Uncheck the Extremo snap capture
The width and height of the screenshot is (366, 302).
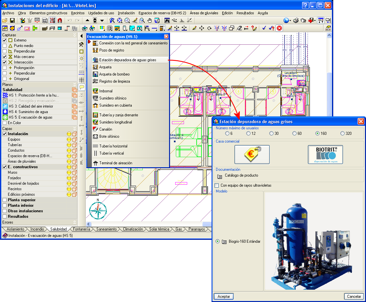(x=5, y=40)
